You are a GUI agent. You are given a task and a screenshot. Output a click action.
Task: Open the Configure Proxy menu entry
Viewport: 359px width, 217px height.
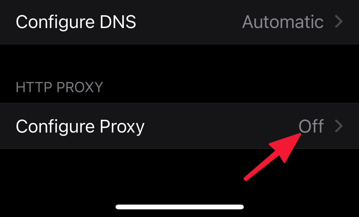coord(179,126)
